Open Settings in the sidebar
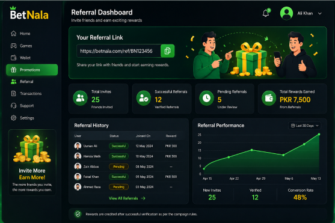 coord(32,118)
